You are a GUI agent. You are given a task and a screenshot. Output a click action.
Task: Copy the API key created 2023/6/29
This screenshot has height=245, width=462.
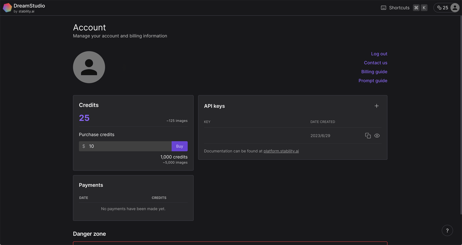click(x=368, y=136)
